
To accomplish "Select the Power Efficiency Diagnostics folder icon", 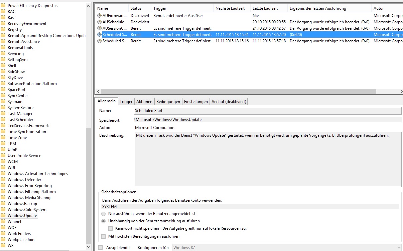I will 3,6.
